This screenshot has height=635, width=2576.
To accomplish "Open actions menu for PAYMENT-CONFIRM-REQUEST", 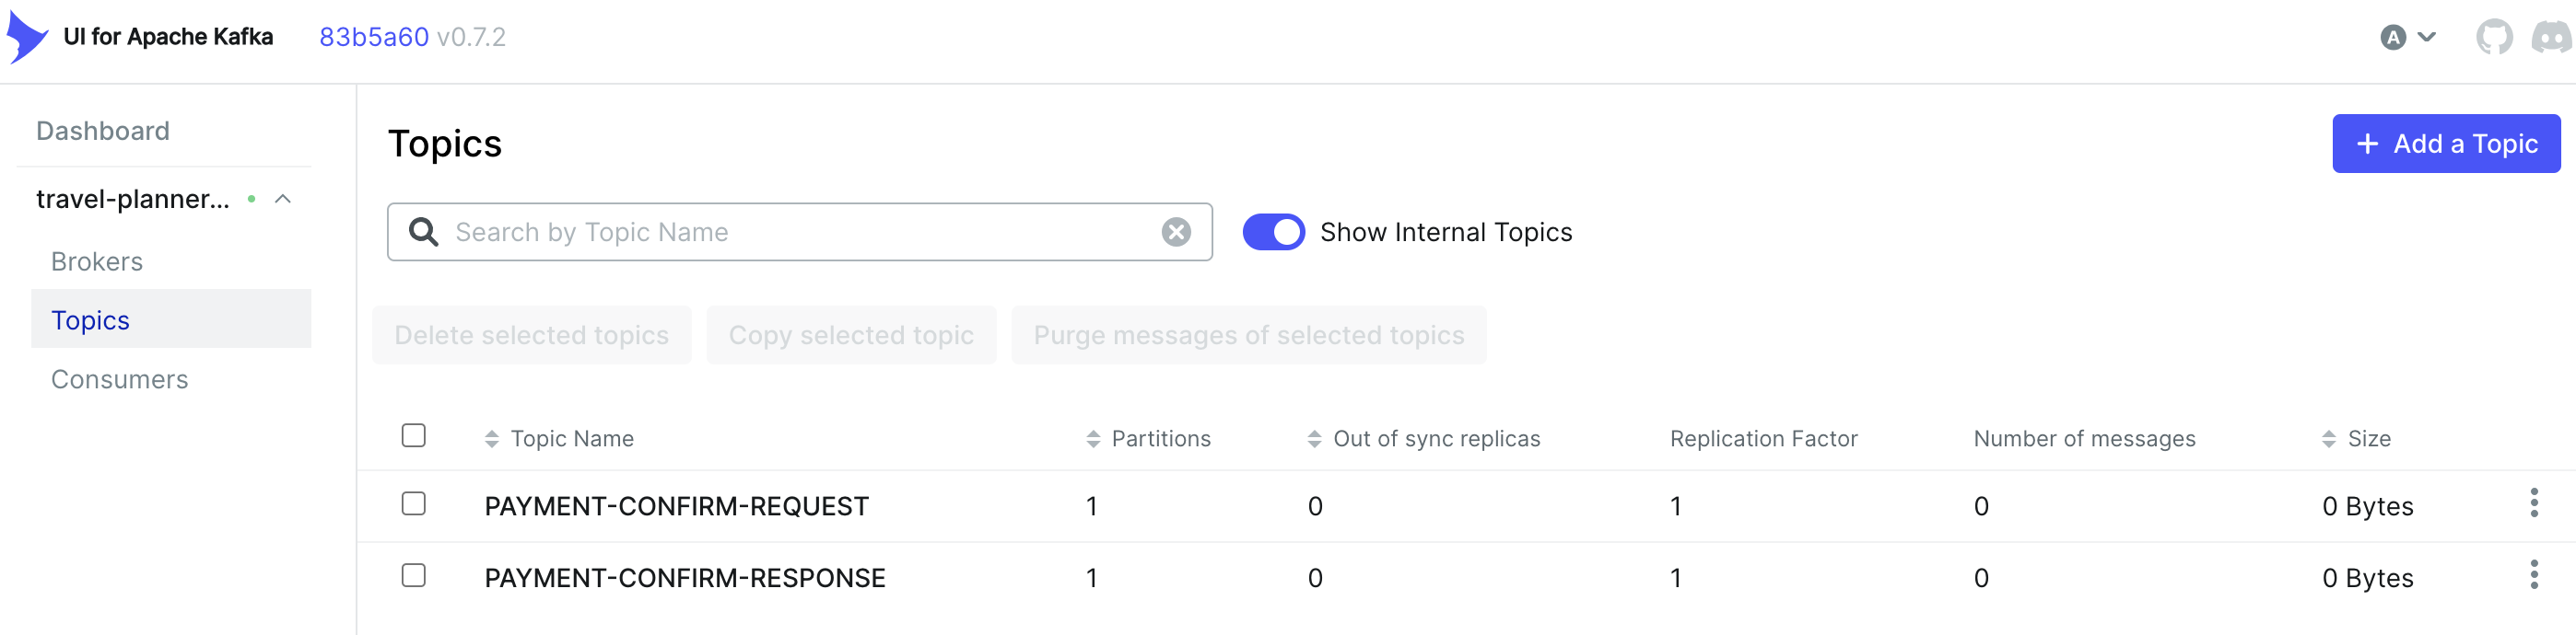I will coord(2533,503).
